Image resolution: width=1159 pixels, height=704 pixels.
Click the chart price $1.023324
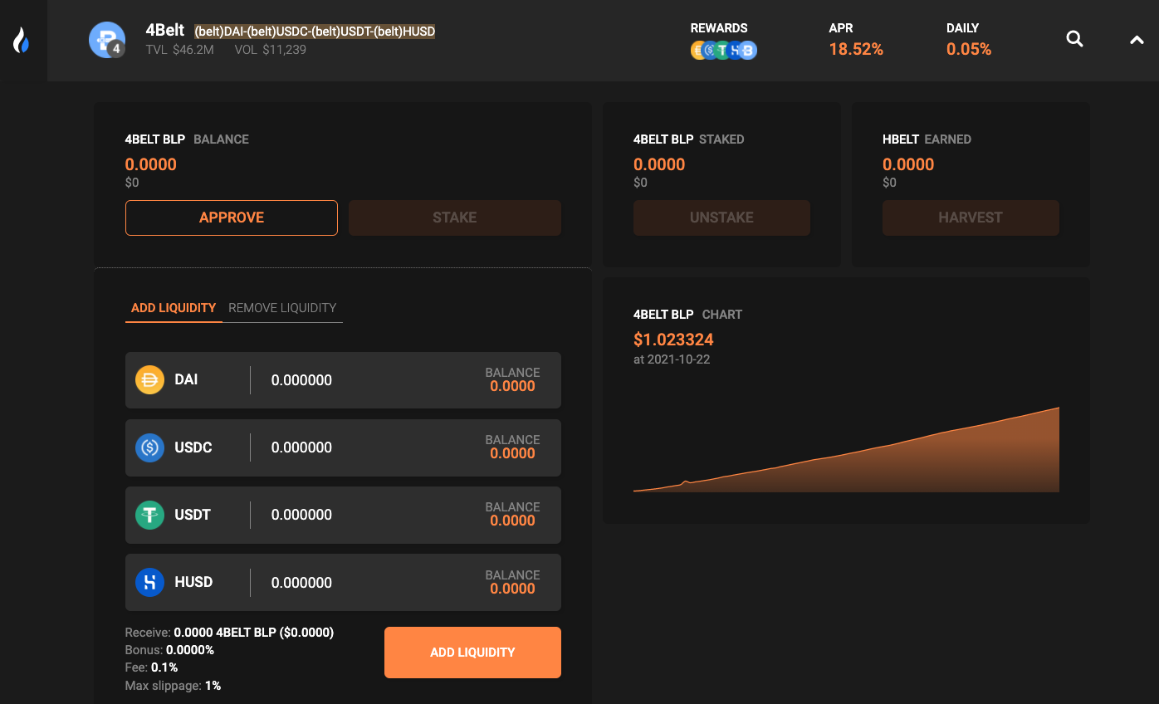[673, 340]
